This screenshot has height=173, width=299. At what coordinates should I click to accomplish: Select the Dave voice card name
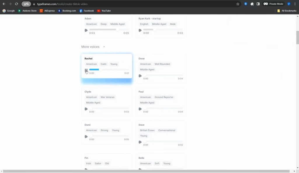[x=142, y=125]
